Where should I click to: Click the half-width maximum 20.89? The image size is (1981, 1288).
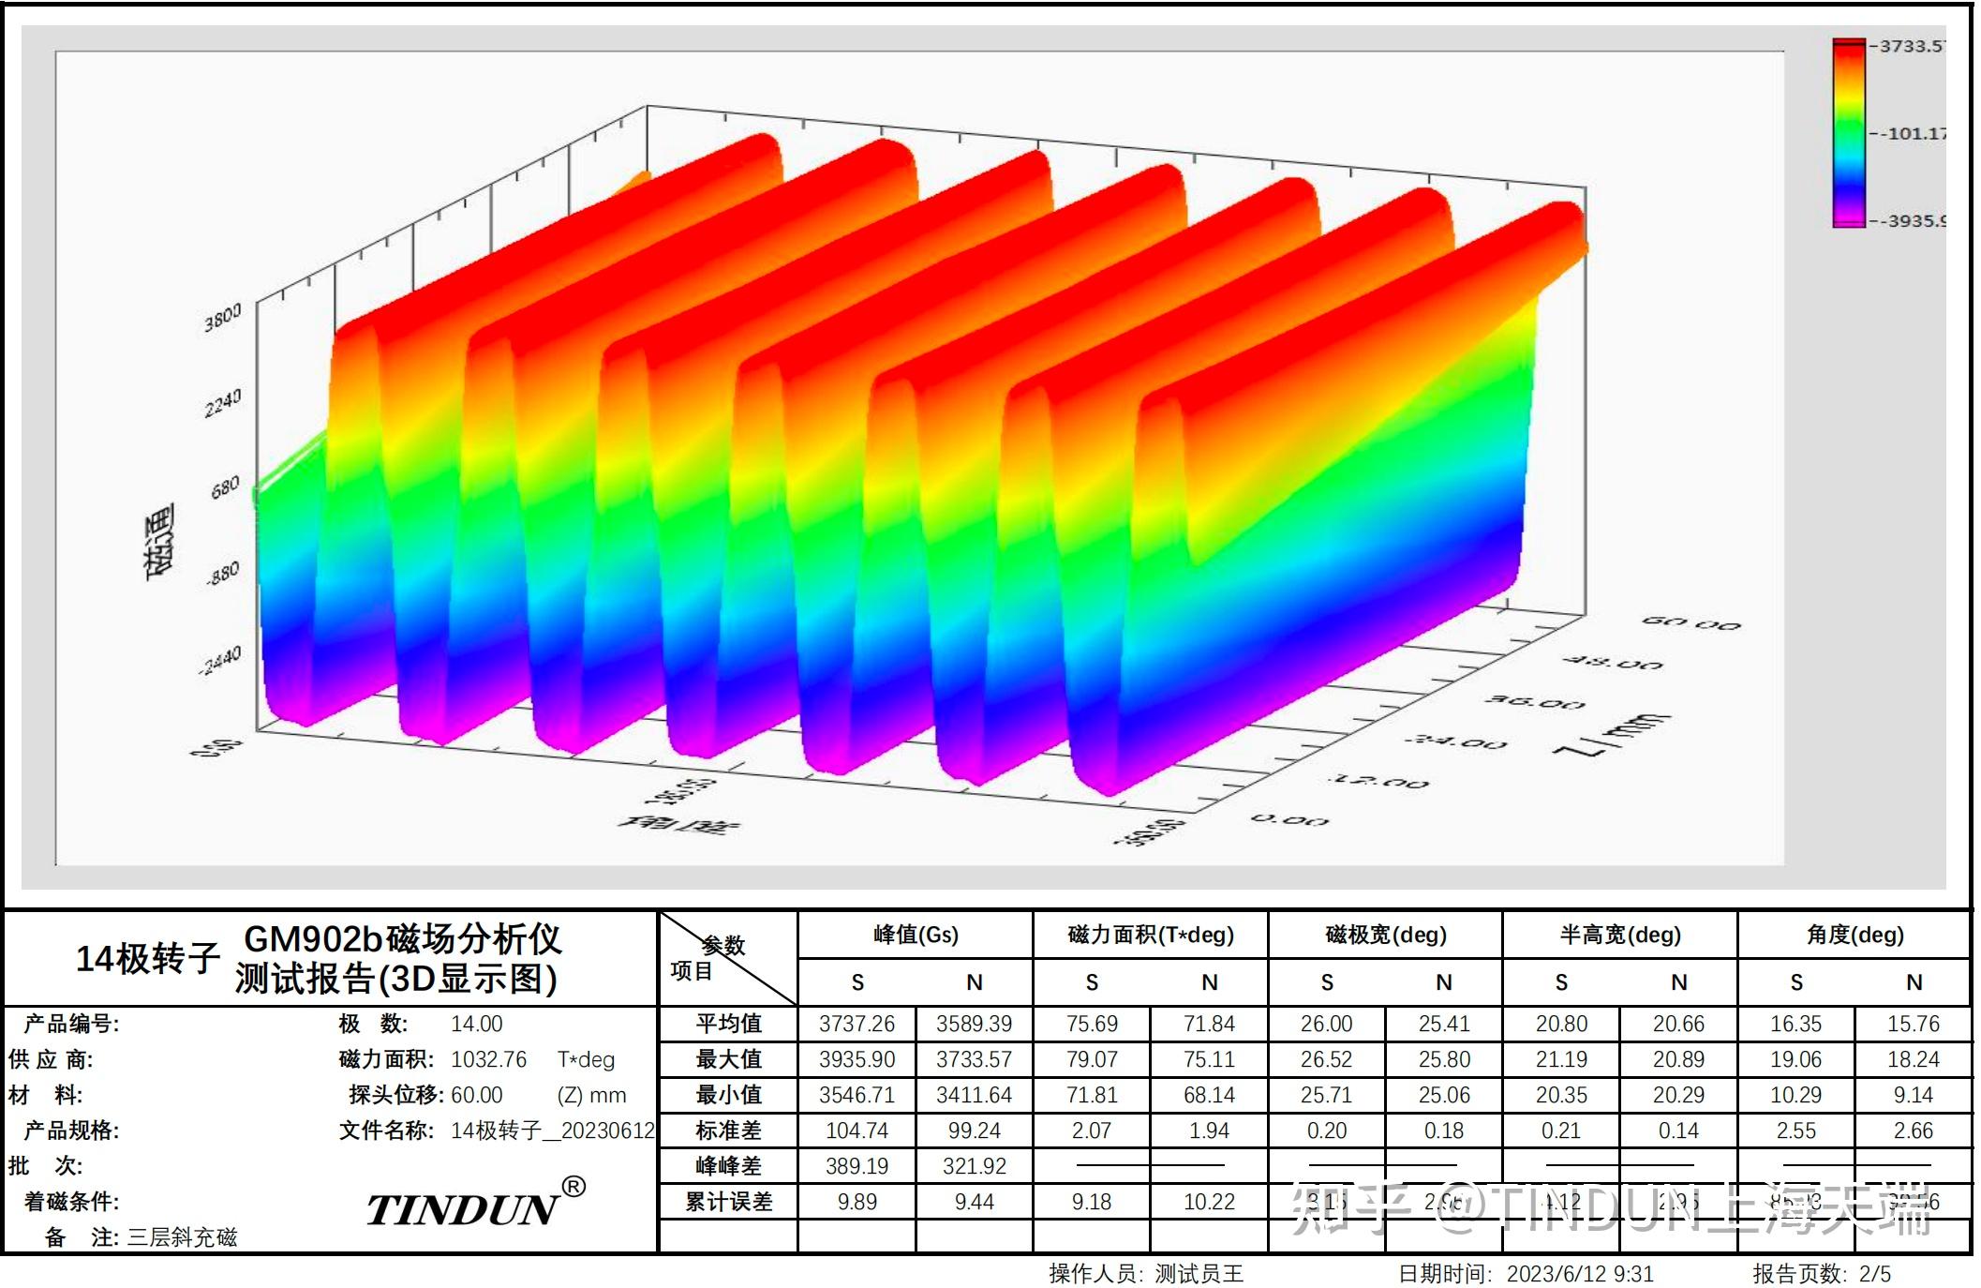pos(1678,1059)
